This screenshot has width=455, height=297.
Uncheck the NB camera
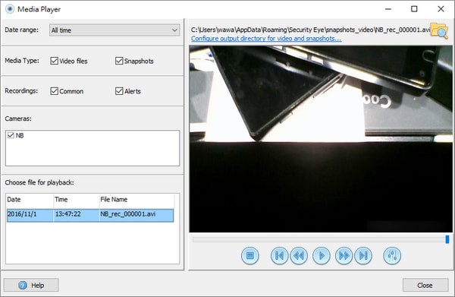(11, 135)
